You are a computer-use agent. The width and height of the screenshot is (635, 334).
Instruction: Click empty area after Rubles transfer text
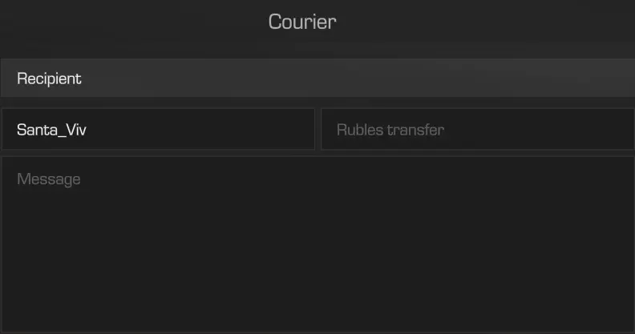[x=539, y=130]
